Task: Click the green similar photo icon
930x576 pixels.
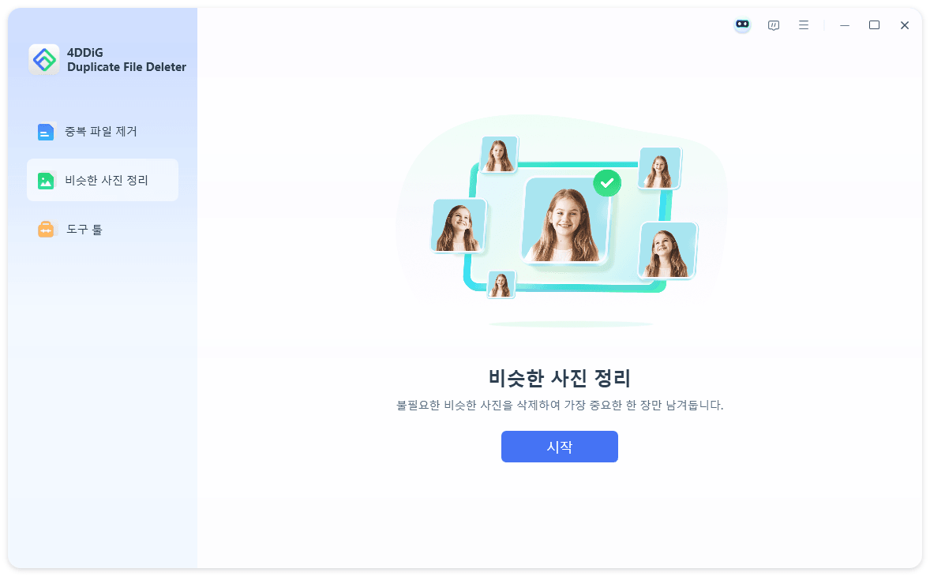Action: tap(46, 181)
